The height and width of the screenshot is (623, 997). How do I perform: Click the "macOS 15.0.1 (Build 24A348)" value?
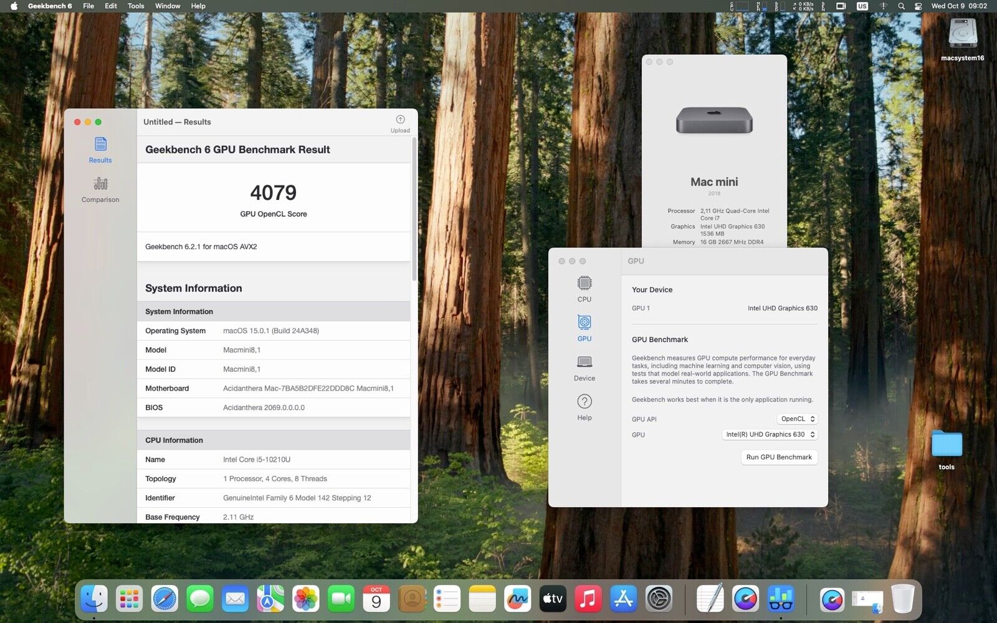pos(271,331)
